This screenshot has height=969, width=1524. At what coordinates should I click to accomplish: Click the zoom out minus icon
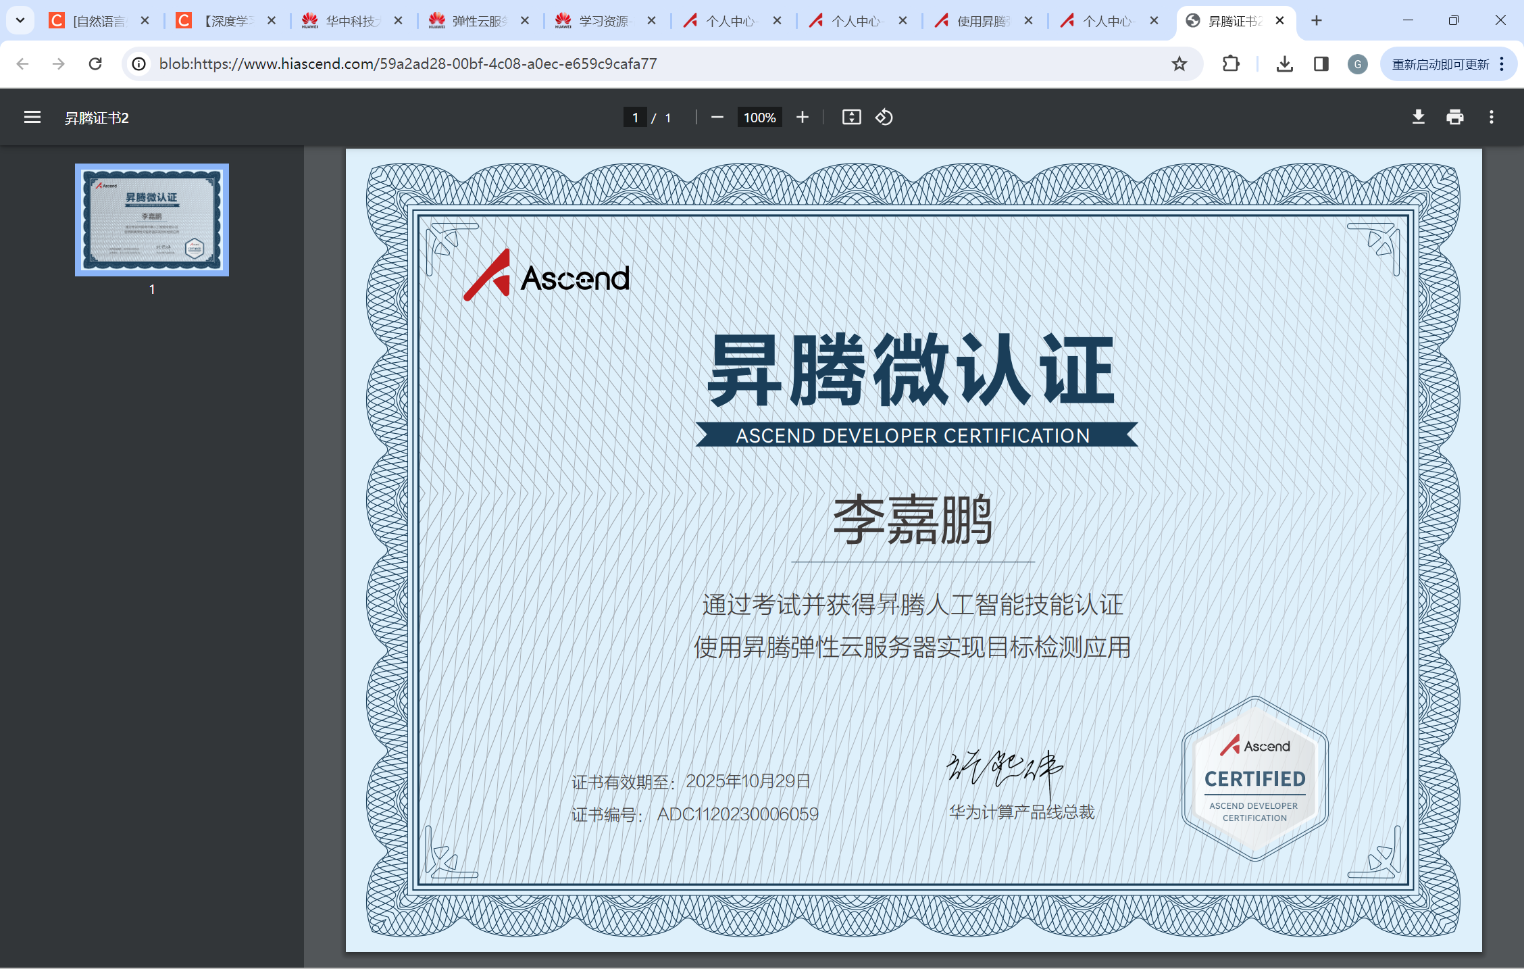717,118
